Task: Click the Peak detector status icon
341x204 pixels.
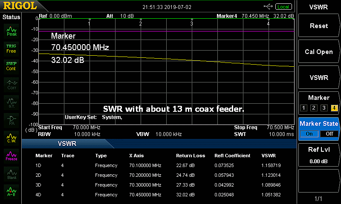Action: pos(12,30)
